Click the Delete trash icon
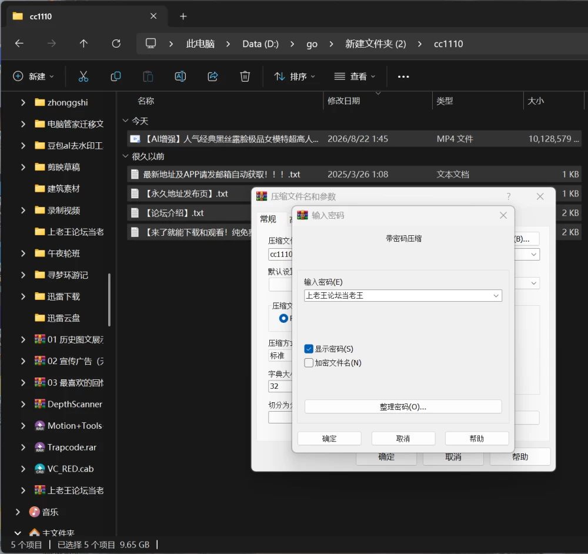Viewport: 588px width, 554px height. tap(245, 76)
